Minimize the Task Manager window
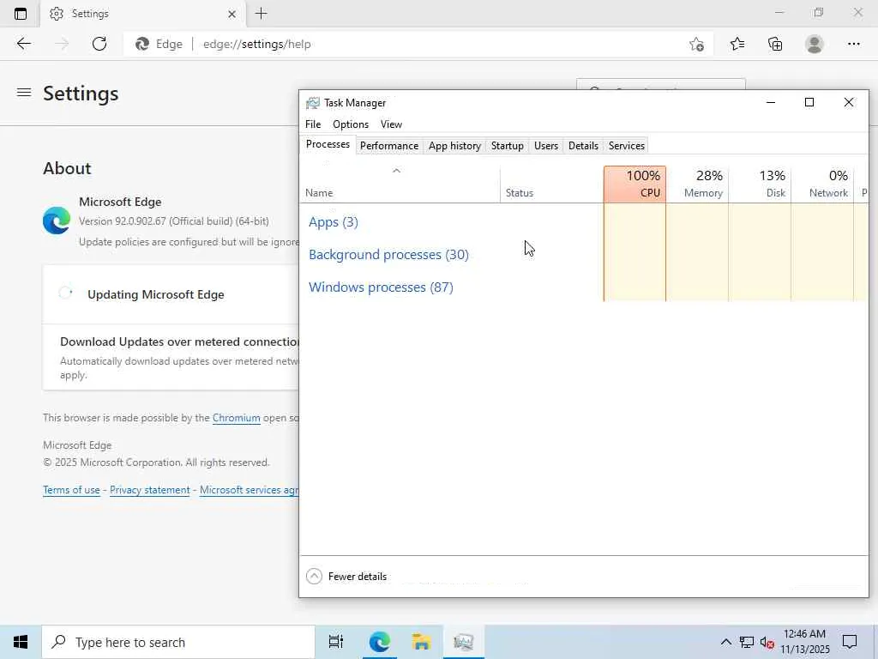 771,103
